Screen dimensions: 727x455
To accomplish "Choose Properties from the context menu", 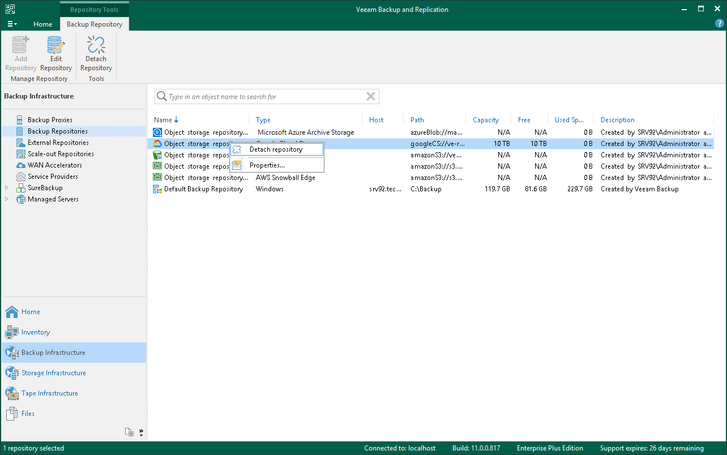I will [267, 165].
